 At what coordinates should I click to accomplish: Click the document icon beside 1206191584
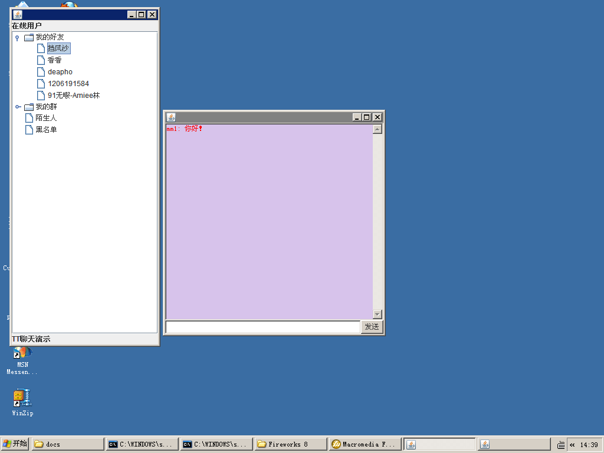(x=41, y=84)
